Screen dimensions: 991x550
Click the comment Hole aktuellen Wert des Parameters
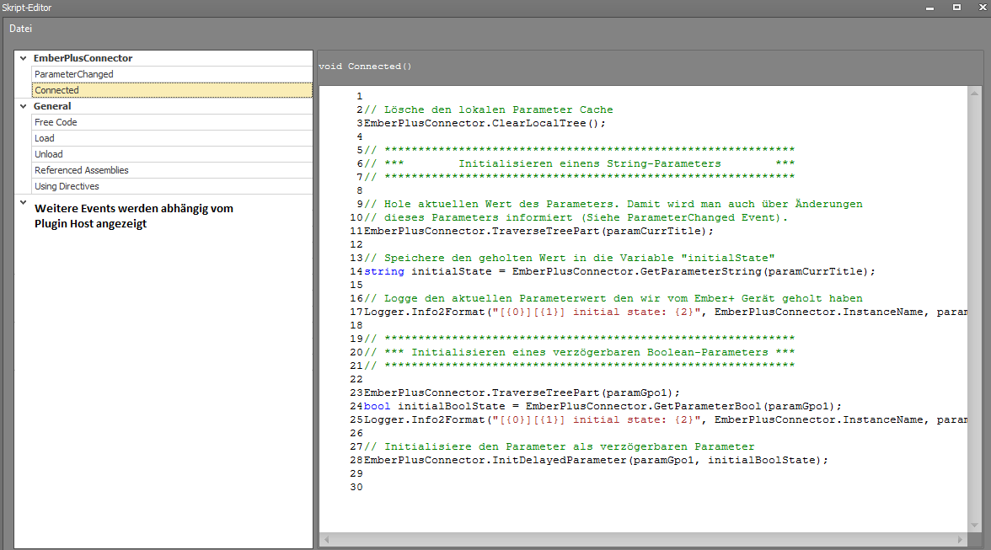[x=613, y=204]
